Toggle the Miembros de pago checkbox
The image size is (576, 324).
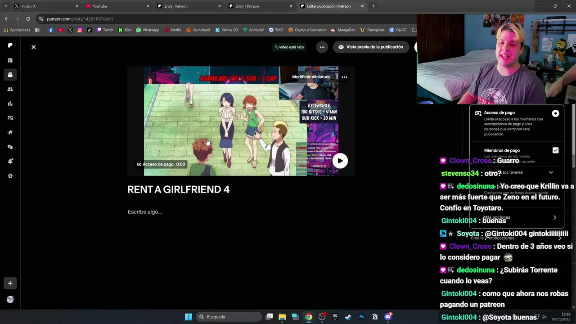click(x=555, y=150)
